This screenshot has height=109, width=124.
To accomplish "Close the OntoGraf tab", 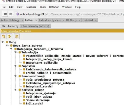I will tap(96, 20).
